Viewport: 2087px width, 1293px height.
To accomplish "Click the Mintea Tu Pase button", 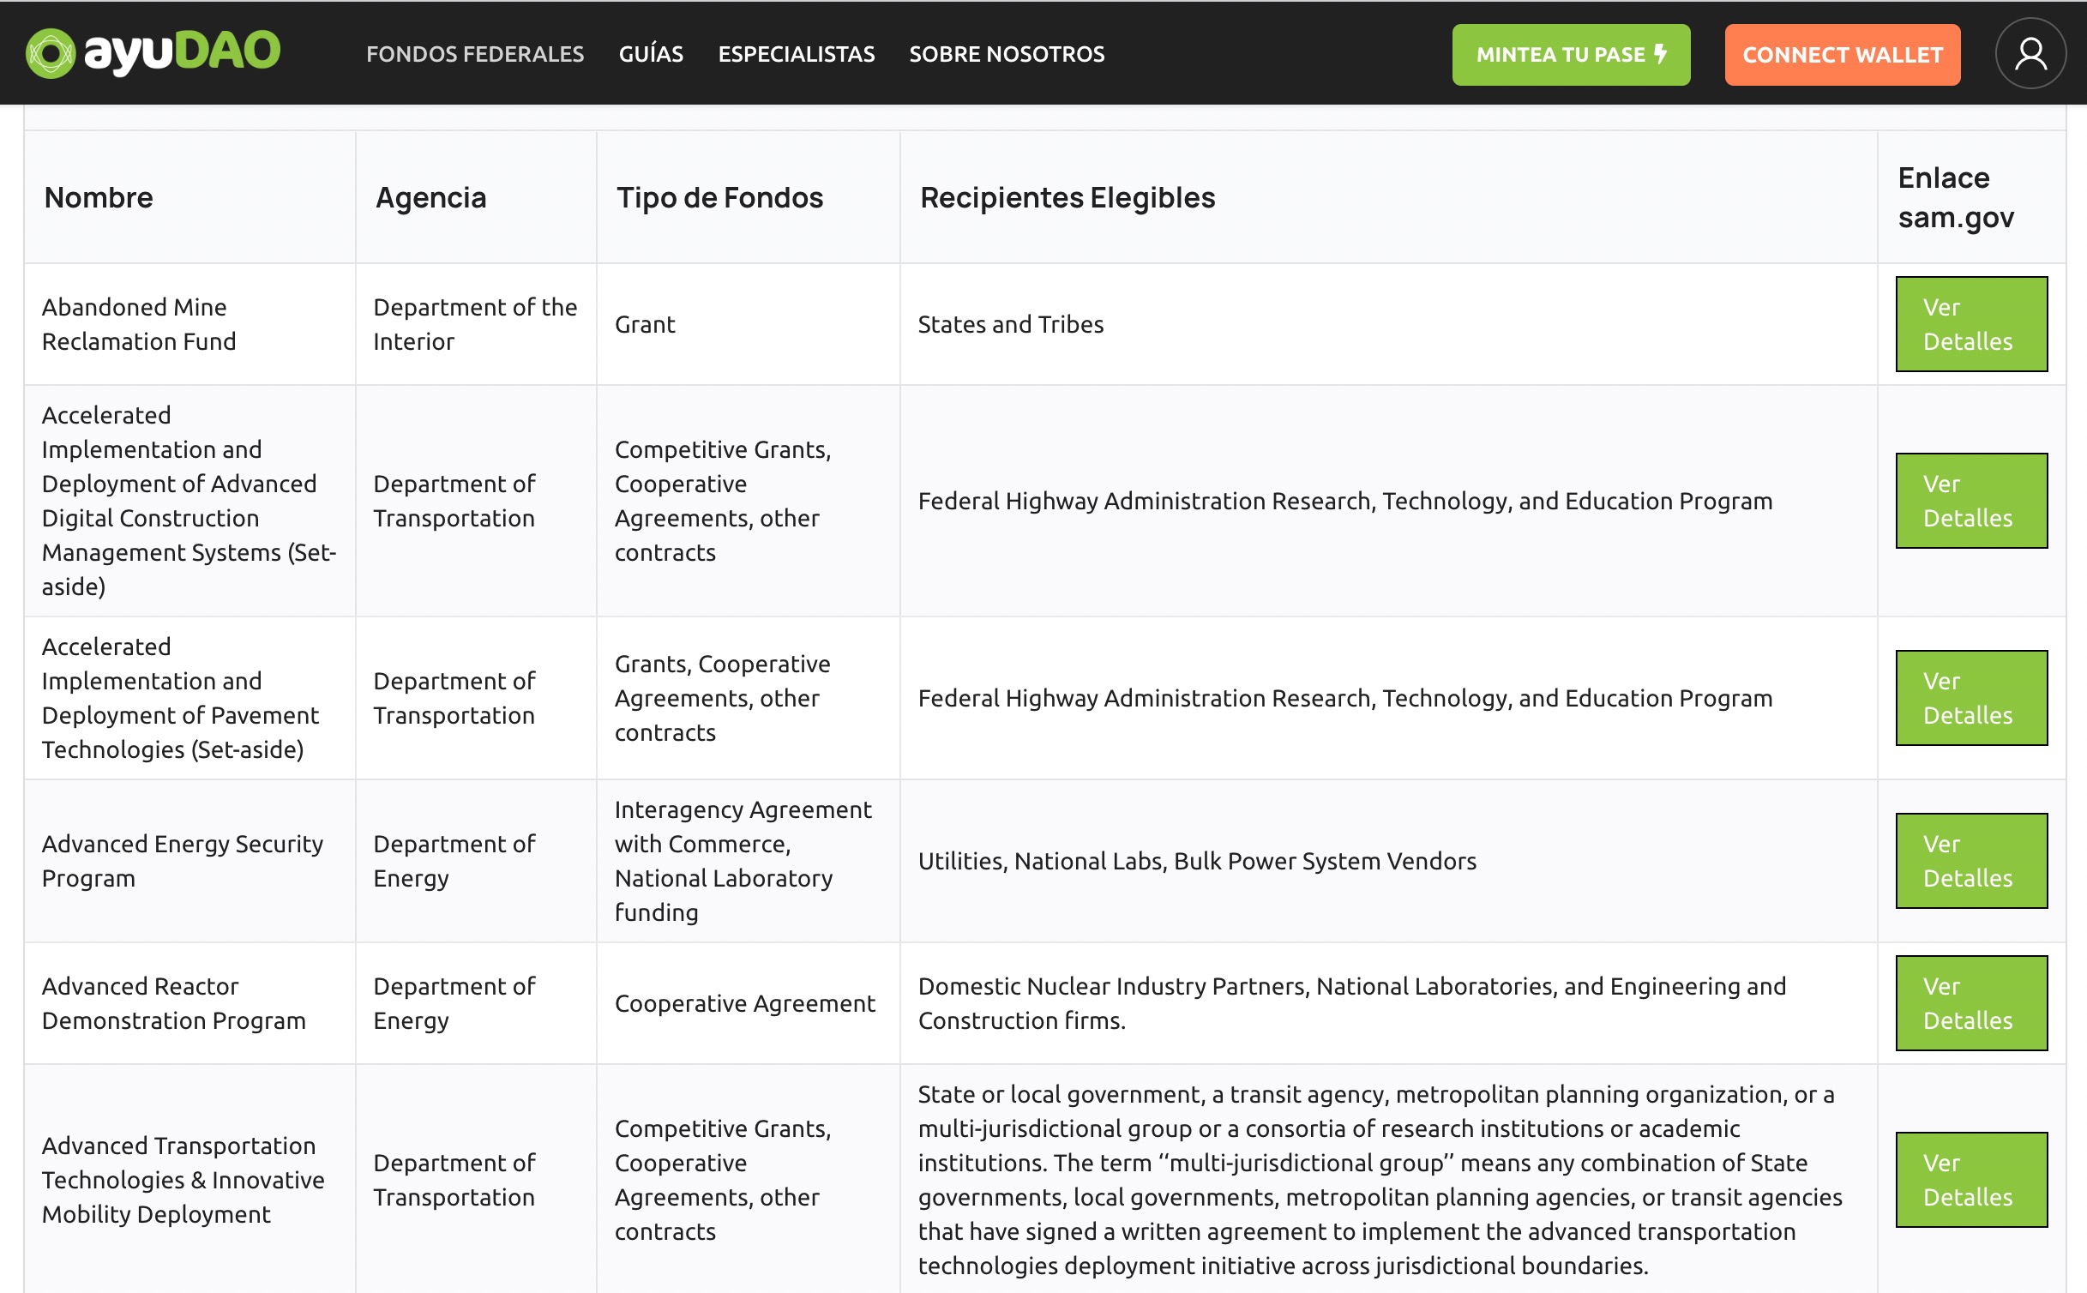I will [x=1570, y=55].
